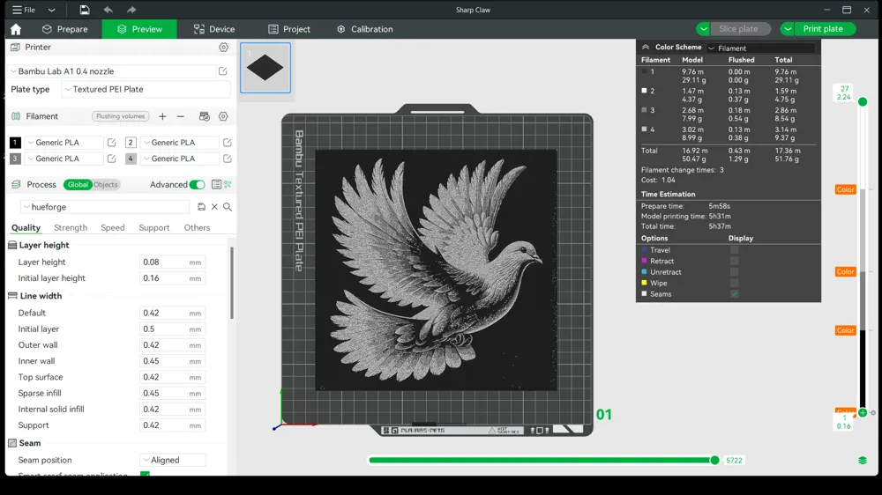Open the printer model dropdown
Image resolution: width=882 pixels, height=495 pixels.
(x=113, y=71)
